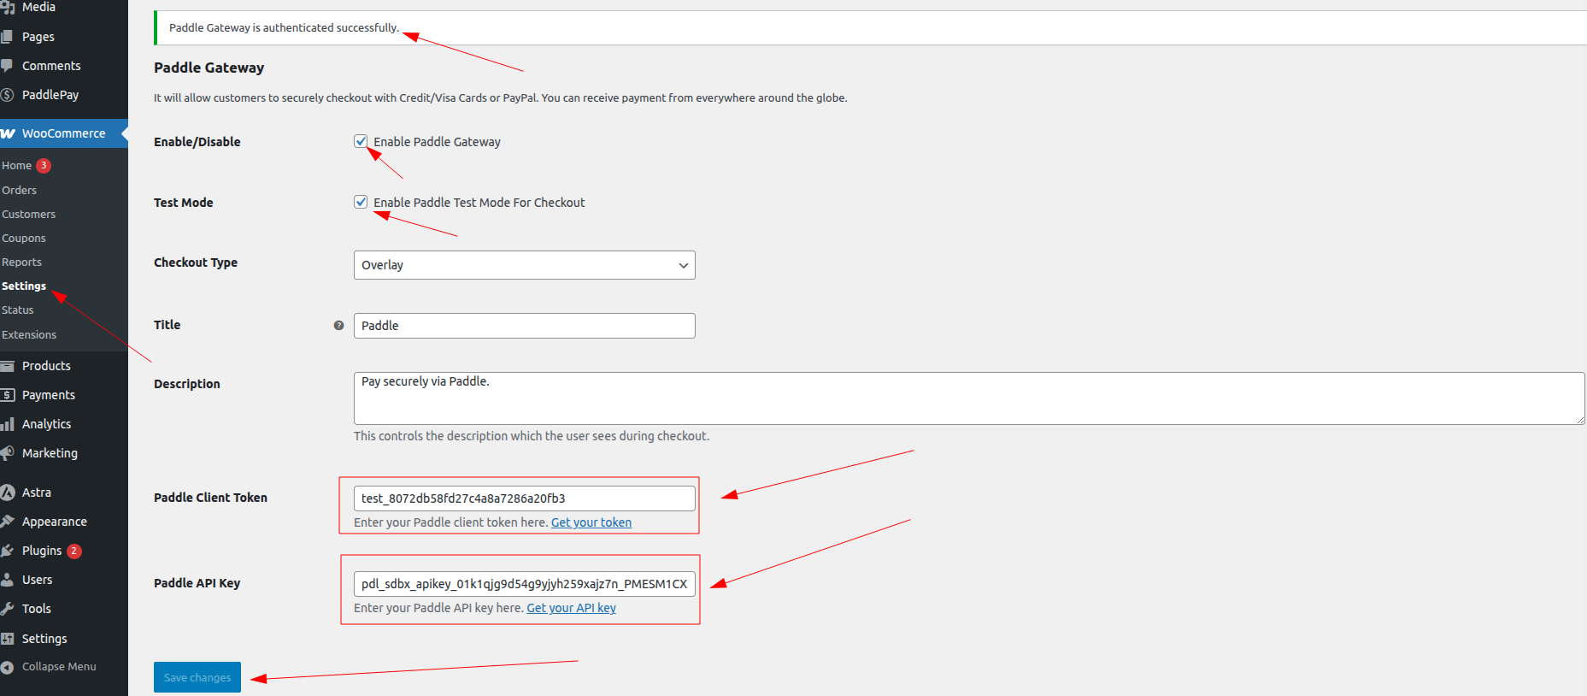Click the 'This controls the description' help text
The height and width of the screenshot is (696, 1587).
tap(532, 436)
